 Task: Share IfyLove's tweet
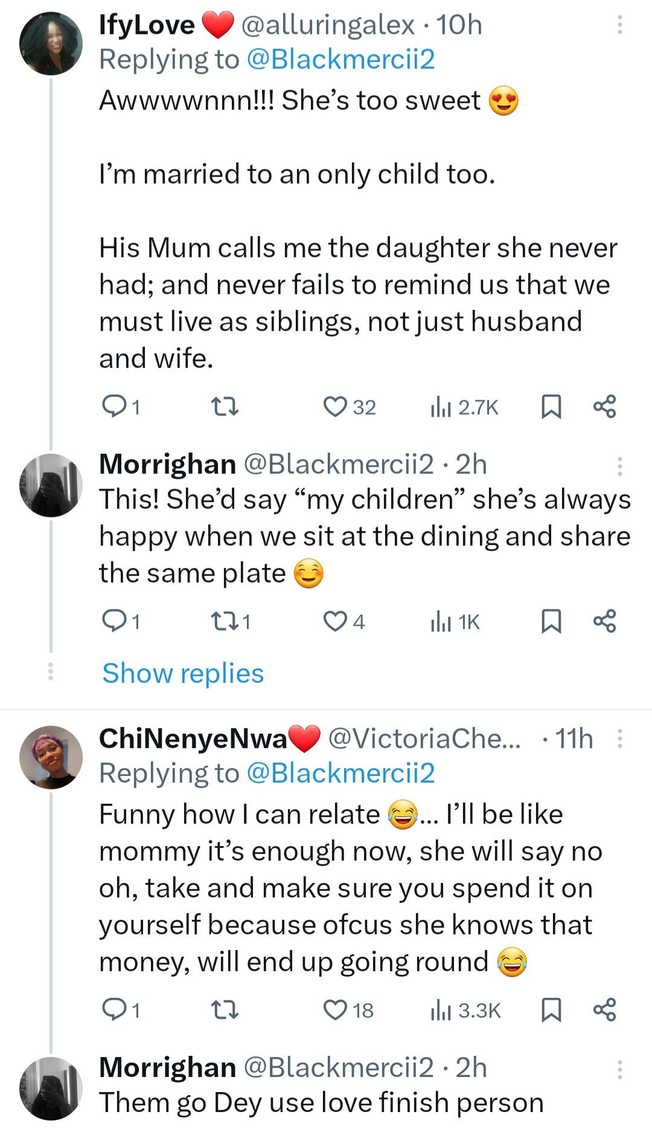(604, 407)
